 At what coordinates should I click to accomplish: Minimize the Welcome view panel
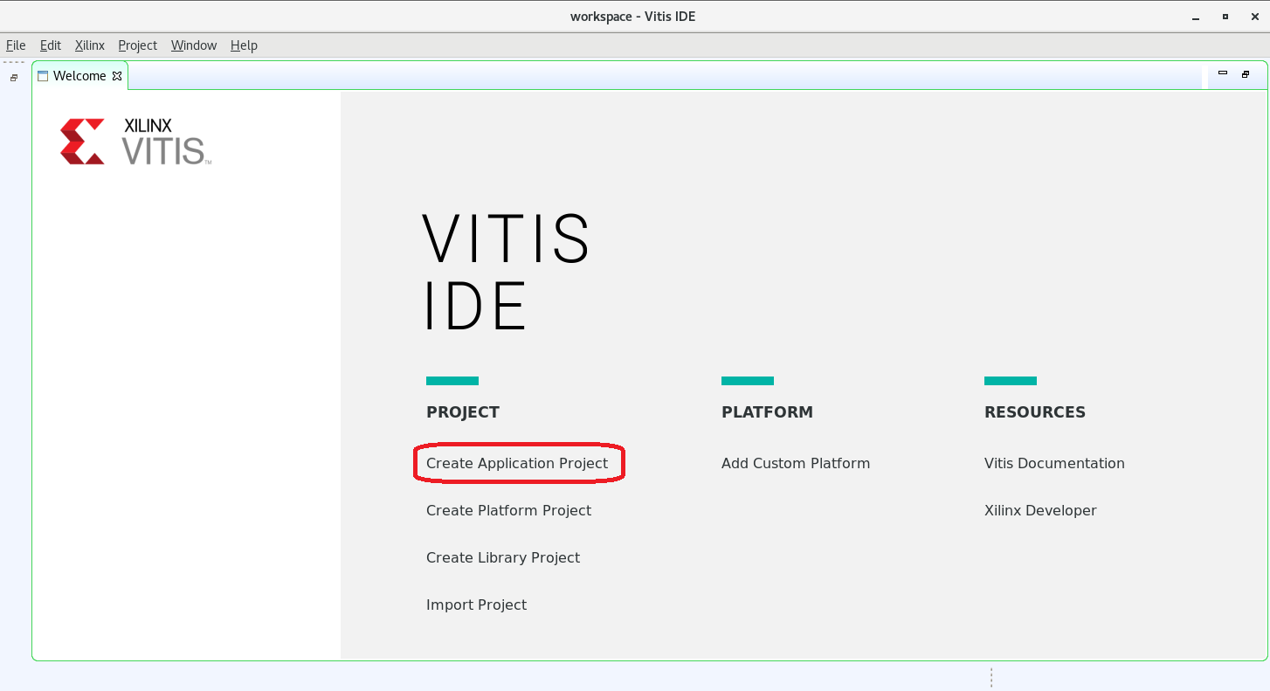1223,74
